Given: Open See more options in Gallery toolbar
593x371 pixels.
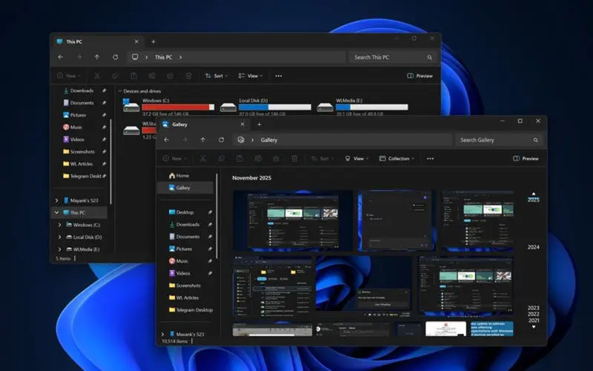Looking at the screenshot, I should pyautogui.click(x=430, y=158).
